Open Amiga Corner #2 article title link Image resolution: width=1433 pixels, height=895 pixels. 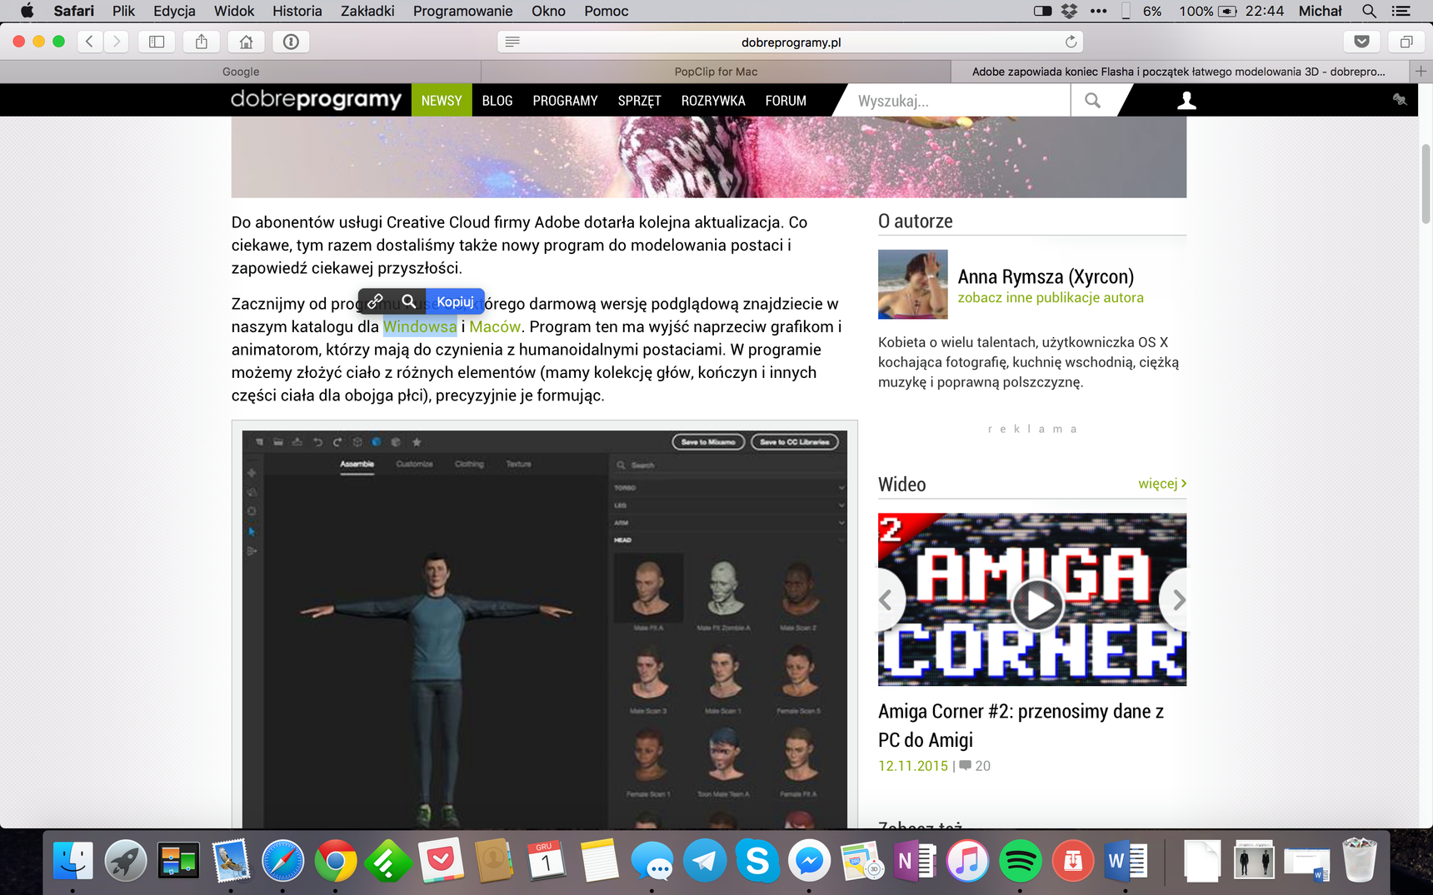click(1021, 725)
